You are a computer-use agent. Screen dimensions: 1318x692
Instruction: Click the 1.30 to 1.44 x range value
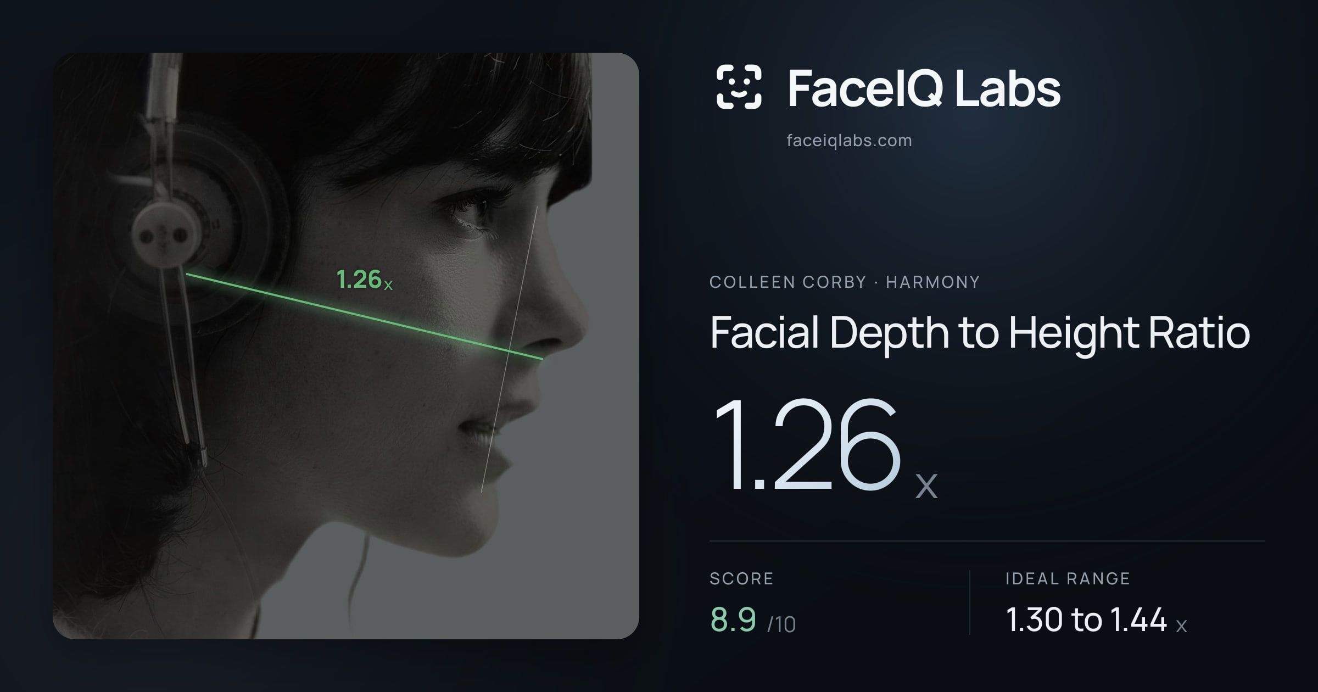[1096, 621]
